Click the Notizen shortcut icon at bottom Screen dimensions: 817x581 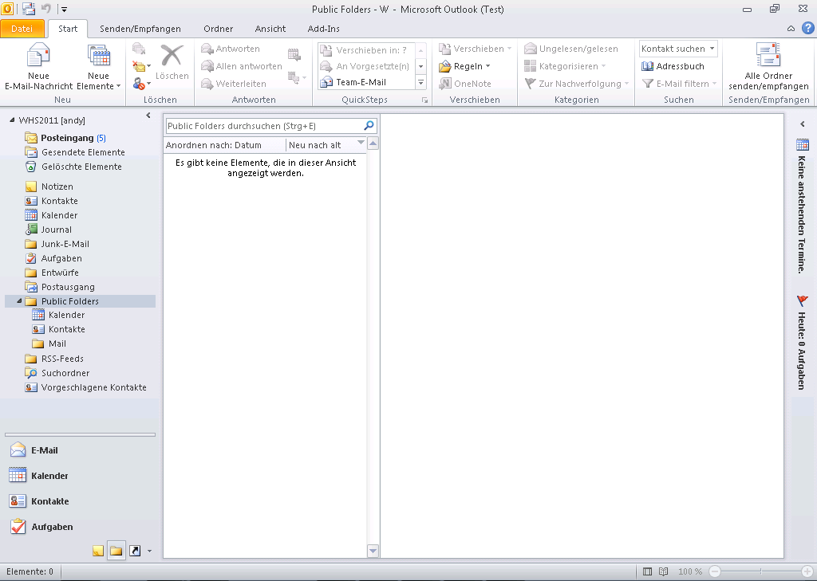97,551
